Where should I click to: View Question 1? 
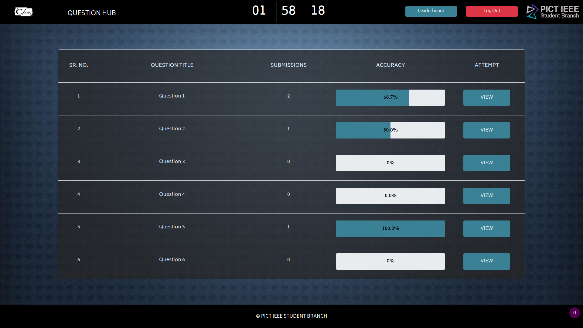486,97
